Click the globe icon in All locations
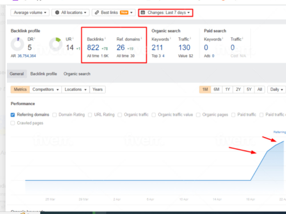 [x=57, y=13]
